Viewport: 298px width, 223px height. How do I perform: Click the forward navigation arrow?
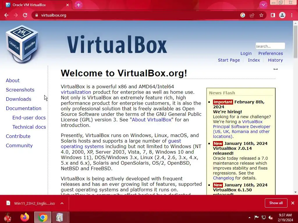[x=16, y=15]
